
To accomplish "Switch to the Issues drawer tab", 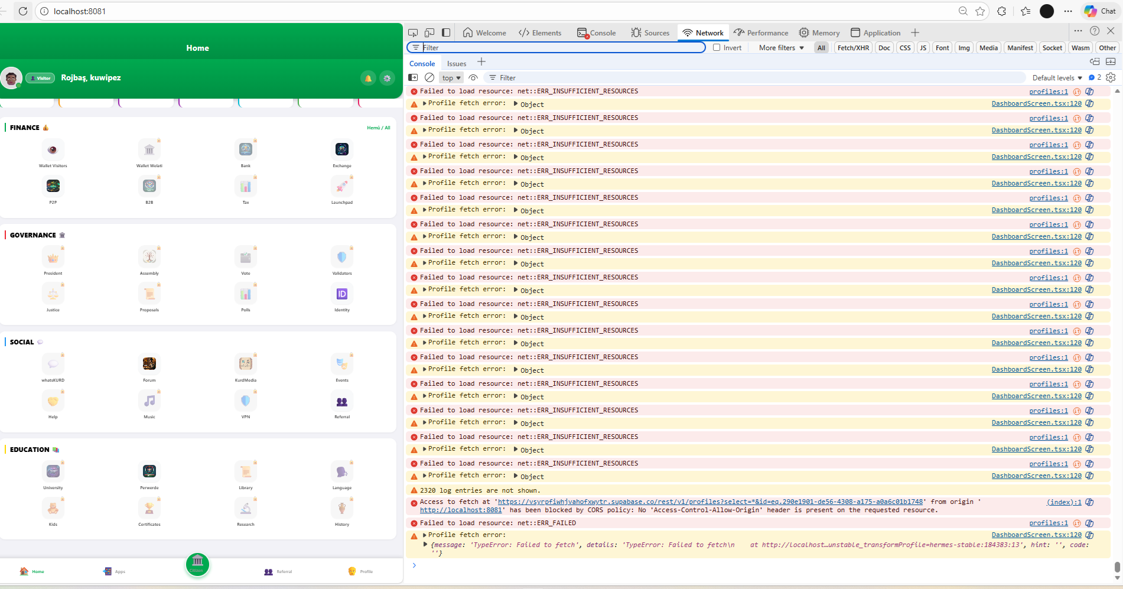I will (456, 64).
